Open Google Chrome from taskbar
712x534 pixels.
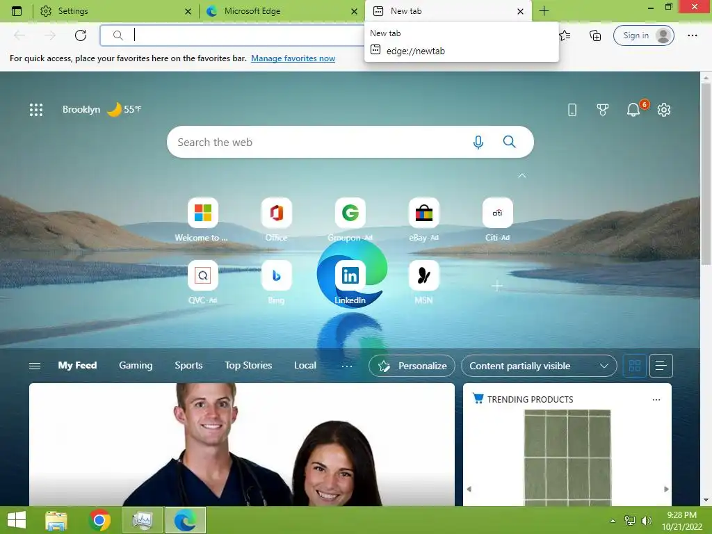[x=99, y=520]
